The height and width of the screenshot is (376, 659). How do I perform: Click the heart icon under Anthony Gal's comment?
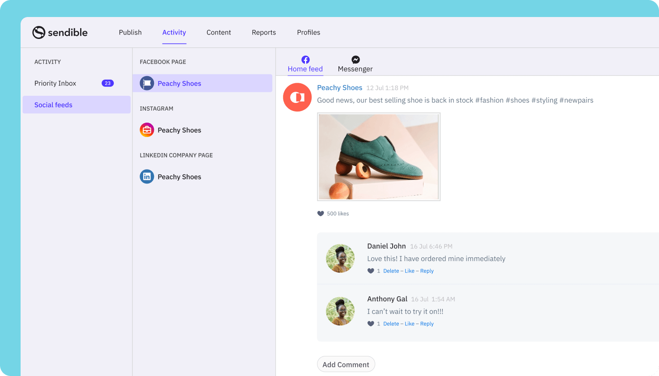pos(370,323)
